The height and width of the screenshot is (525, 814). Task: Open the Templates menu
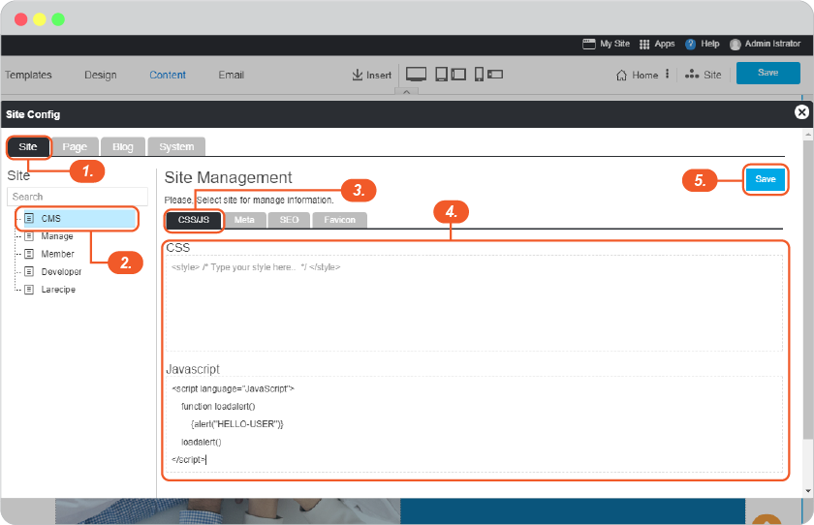pyautogui.click(x=28, y=75)
